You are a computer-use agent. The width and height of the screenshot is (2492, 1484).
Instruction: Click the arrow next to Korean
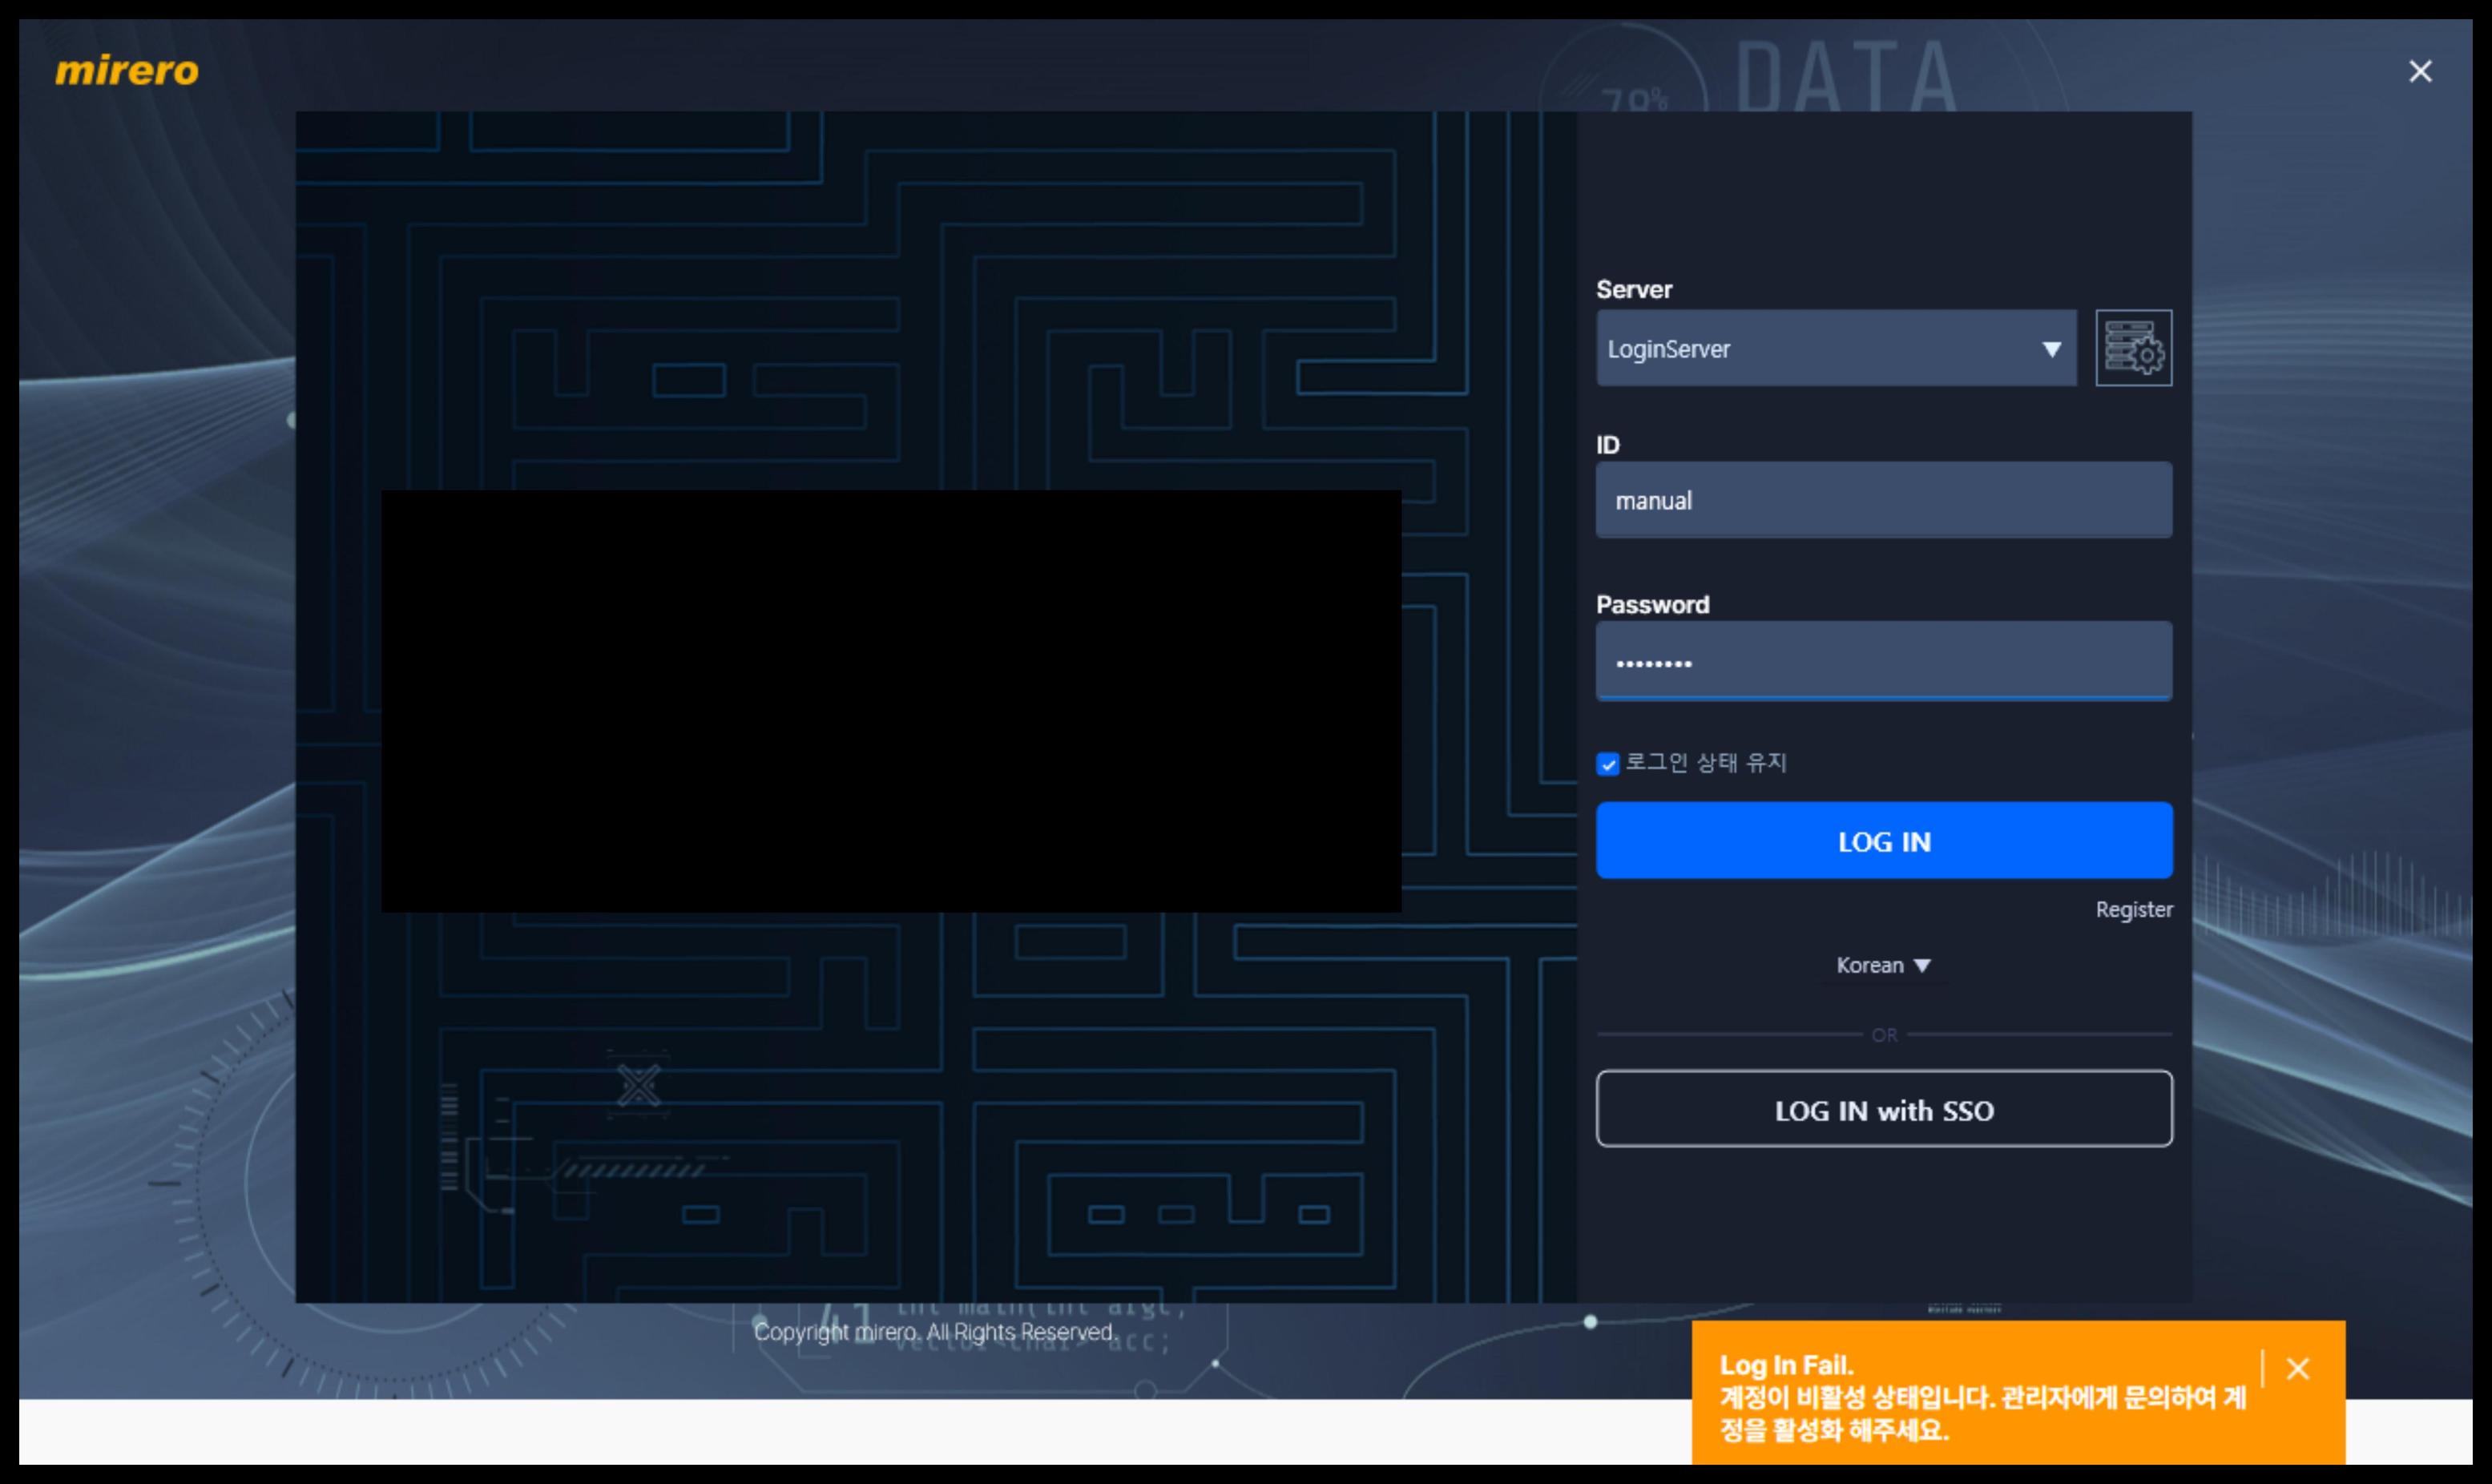pyautogui.click(x=1922, y=966)
